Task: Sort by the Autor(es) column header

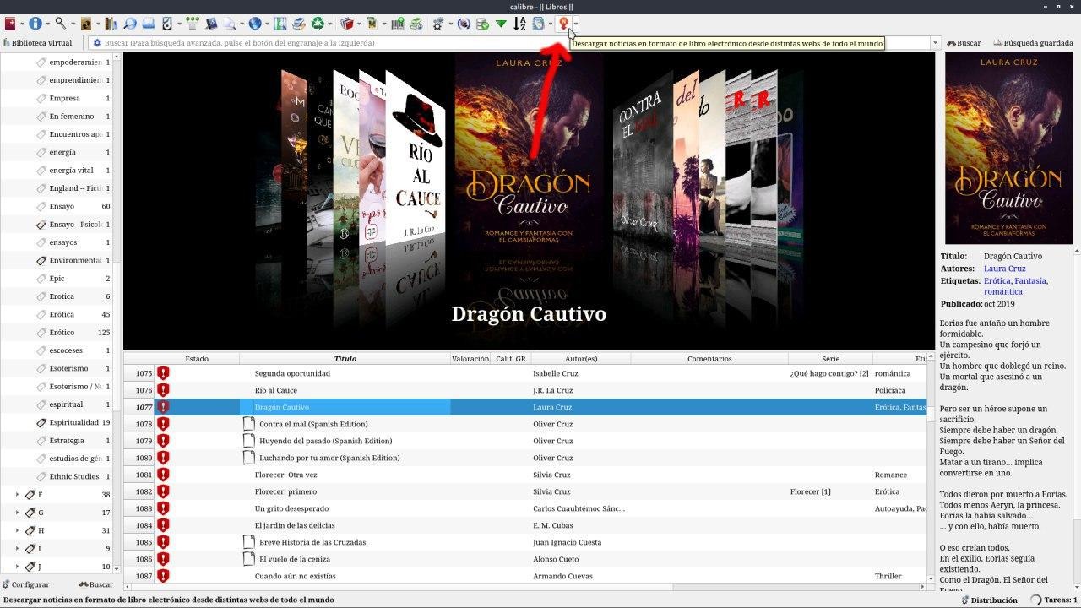Action: click(x=580, y=359)
